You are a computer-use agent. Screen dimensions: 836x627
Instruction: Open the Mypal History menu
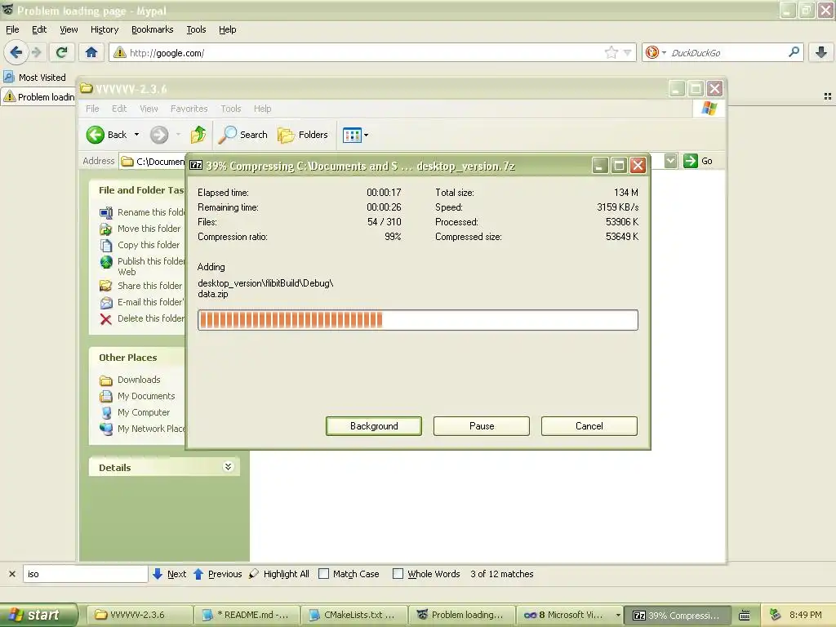coord(104,29)
